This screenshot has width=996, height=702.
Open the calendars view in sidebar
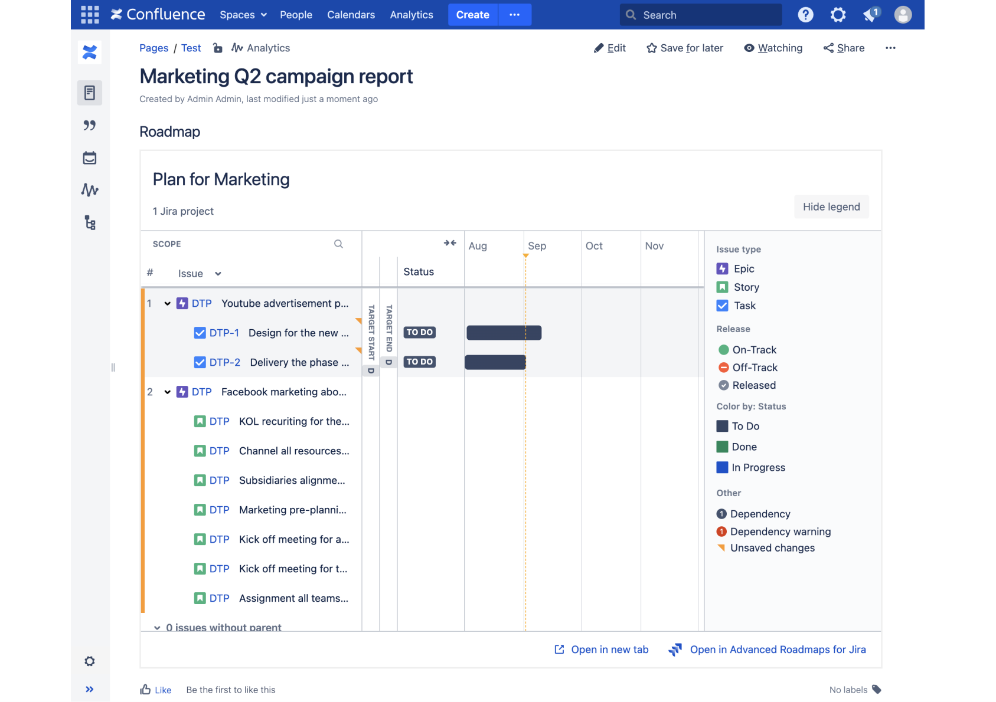click(89, 158)
